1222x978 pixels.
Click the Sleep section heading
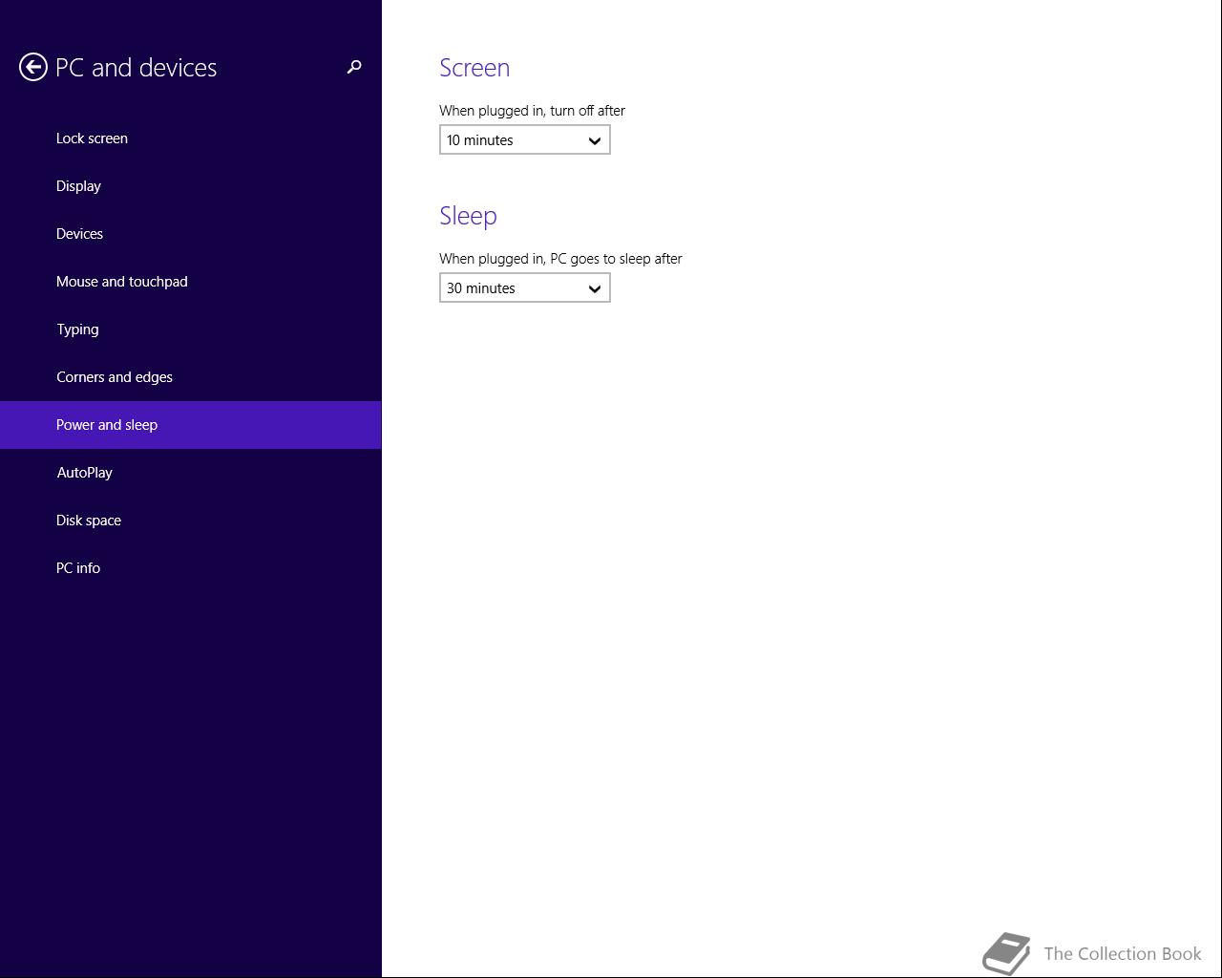tap(468, 216)
